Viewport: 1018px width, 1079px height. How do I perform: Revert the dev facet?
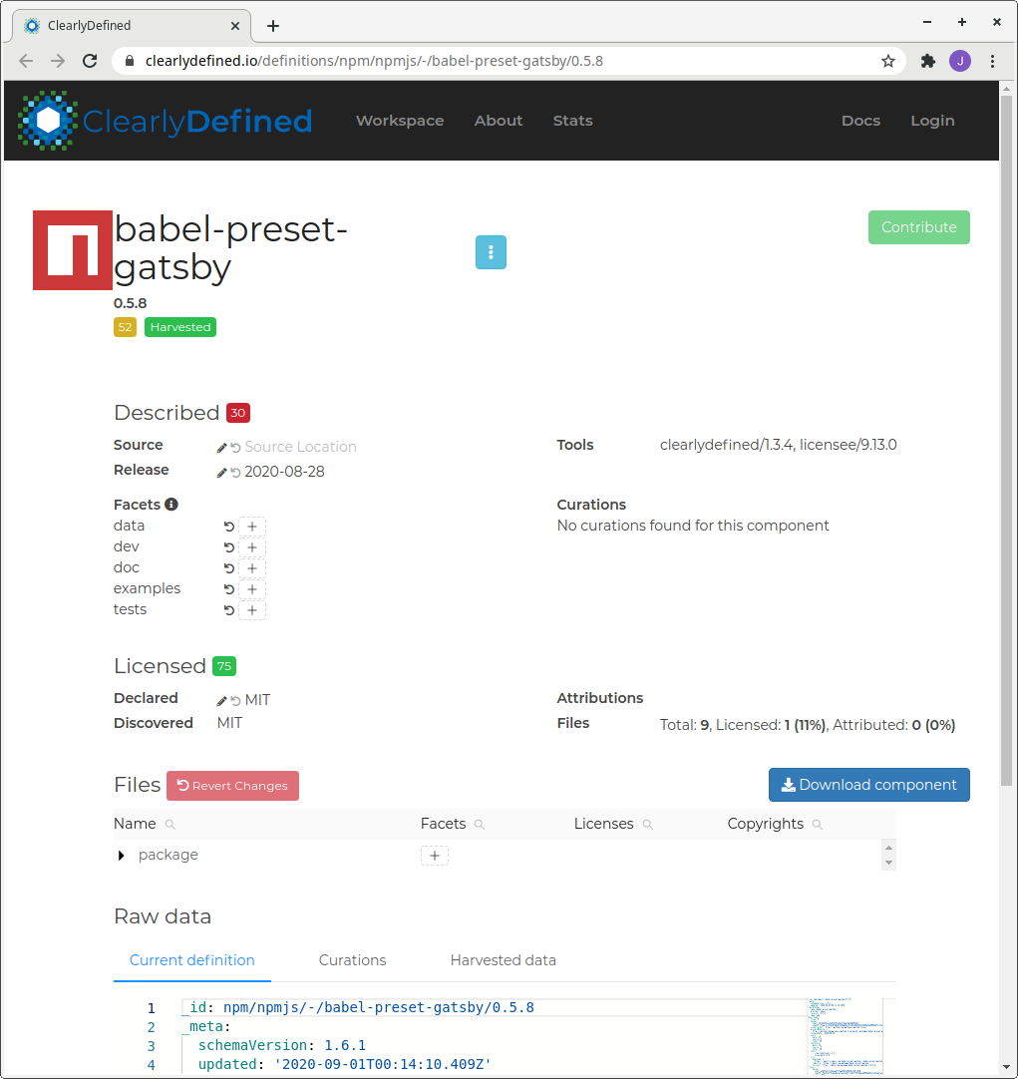(229, 547)
